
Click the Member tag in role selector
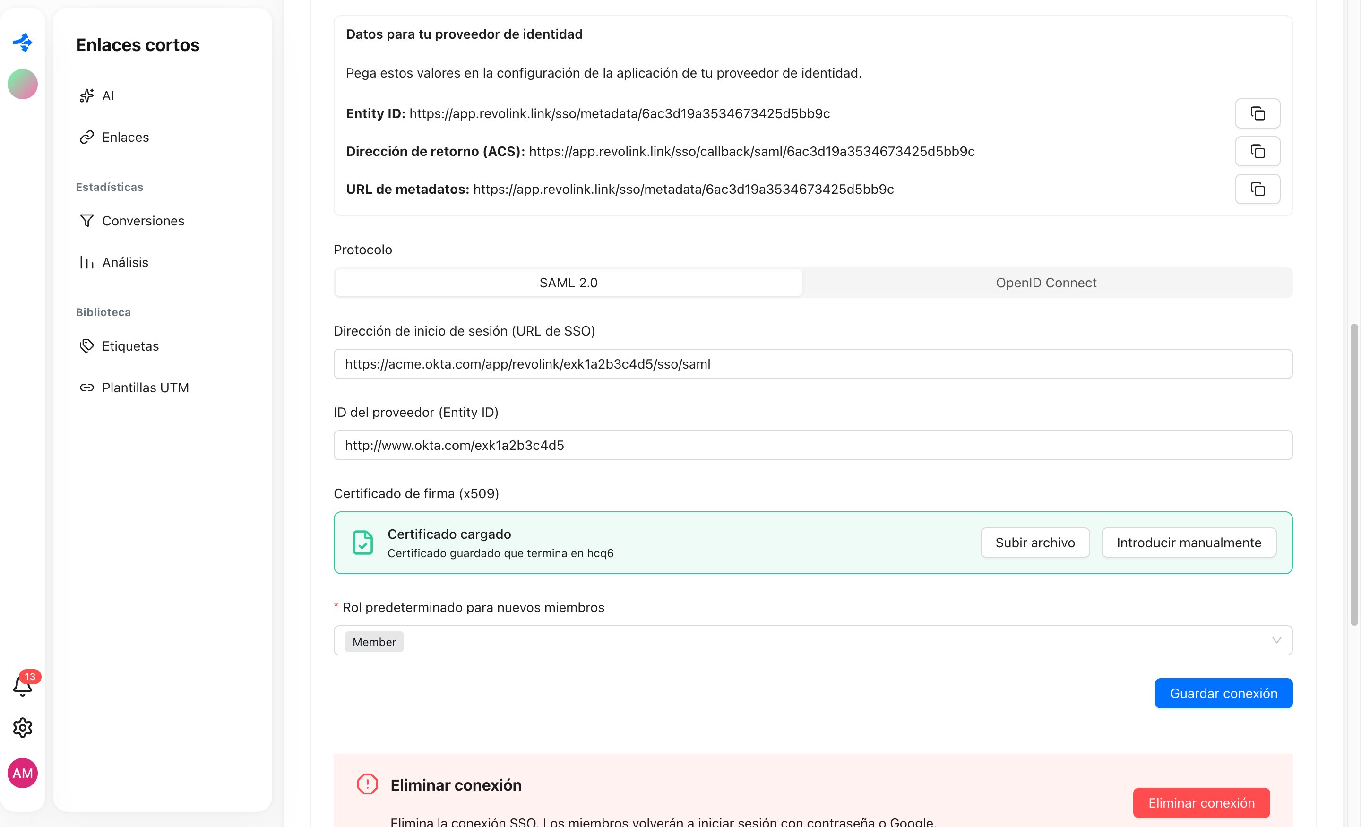click(x=374, y=641)
